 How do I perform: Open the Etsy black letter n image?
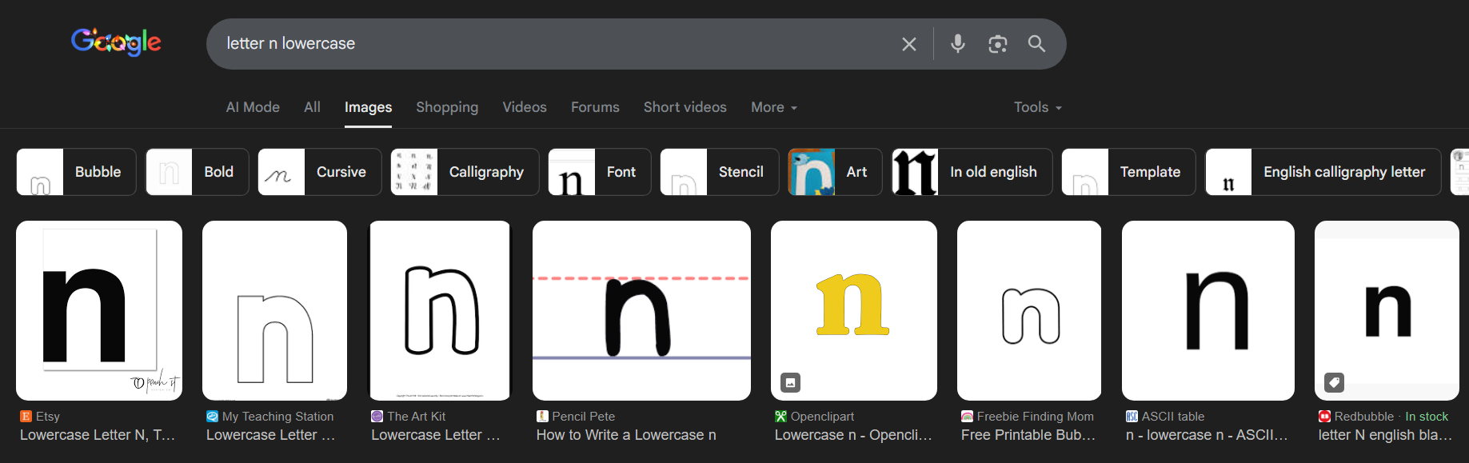tap(99, 310)
